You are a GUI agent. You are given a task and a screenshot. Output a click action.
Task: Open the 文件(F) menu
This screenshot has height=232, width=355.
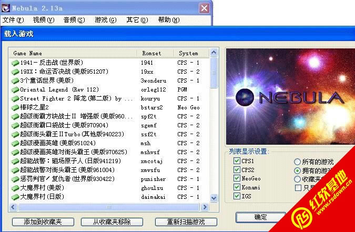pos(13,20)
